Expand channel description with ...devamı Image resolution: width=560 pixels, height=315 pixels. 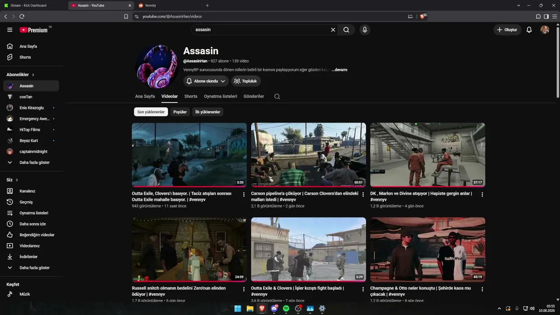coord(339,70)
